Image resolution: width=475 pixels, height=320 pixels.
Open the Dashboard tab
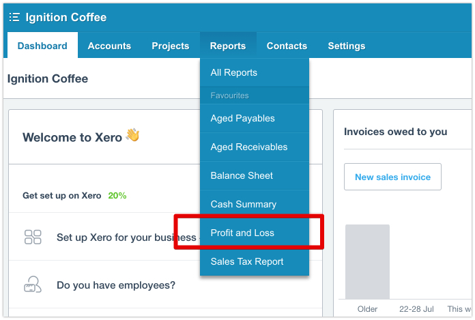click(x=42, y=46)
